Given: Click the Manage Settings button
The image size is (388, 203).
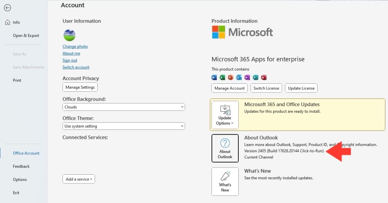Looking at the screenshot, I should click(x=80, y=87).
